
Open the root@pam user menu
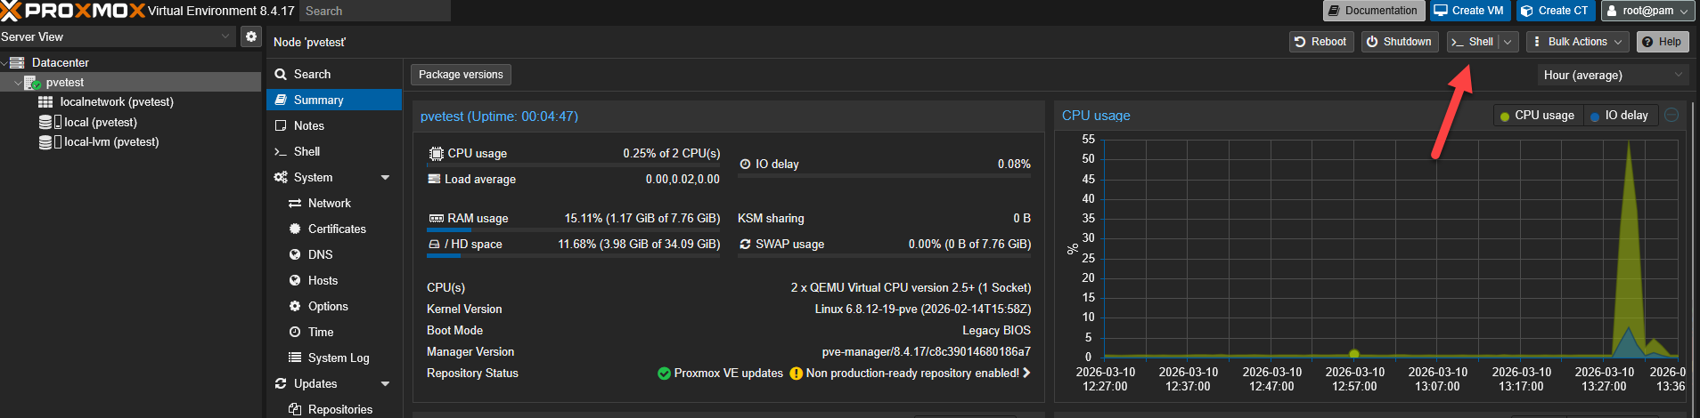[x=1647, y=11]
